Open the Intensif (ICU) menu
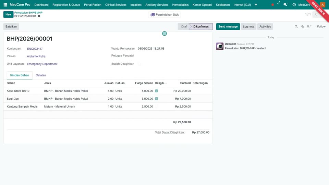Screen dimensions: 329x185 click(x=242, y=4)
